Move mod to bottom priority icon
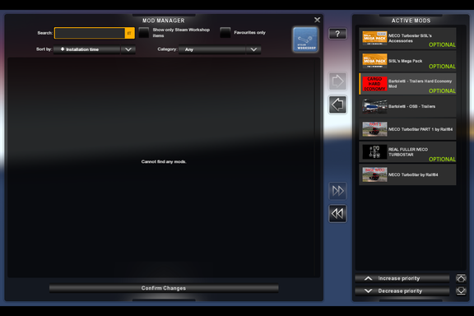The height and width of the screenshot is (316, 474). [x=461, y=291]
